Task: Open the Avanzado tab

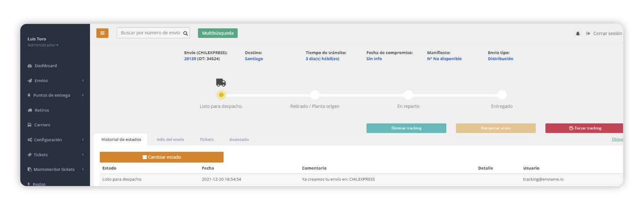Action: (239, 140)
